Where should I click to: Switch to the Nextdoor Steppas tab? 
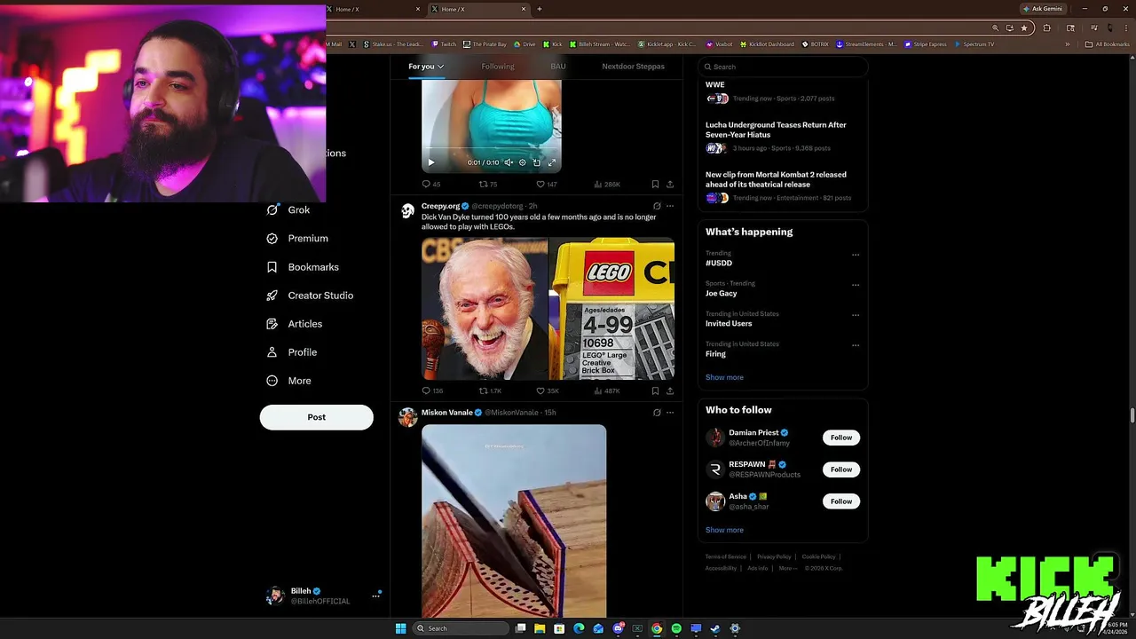633,67
